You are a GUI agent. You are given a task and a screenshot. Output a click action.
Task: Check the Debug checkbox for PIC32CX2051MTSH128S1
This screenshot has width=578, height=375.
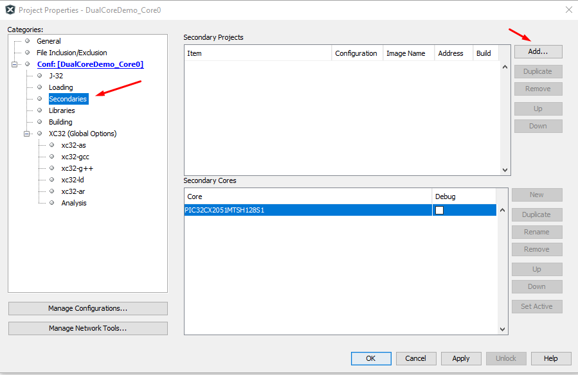[439, 210]
